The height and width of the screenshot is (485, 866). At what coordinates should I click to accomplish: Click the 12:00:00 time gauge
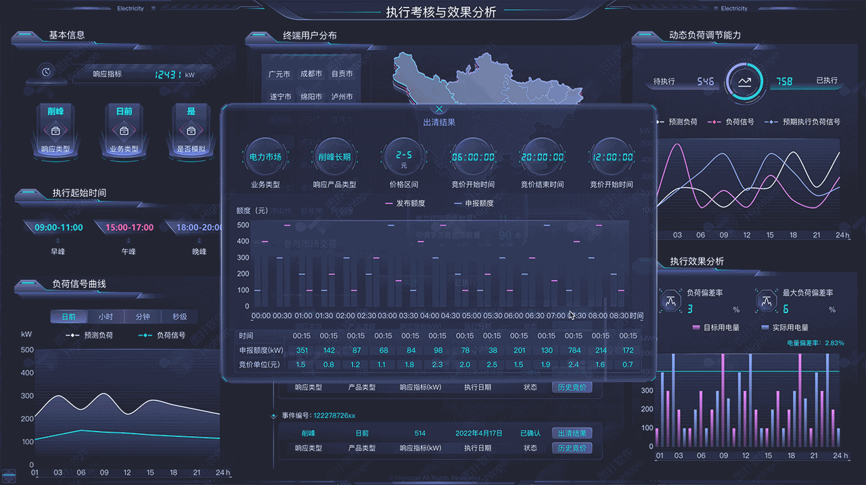click(x=611, y=157)
